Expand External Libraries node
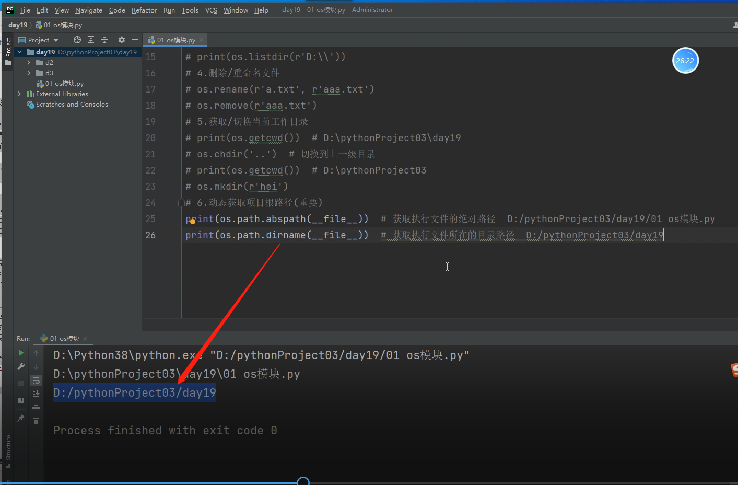 (20, 94)
